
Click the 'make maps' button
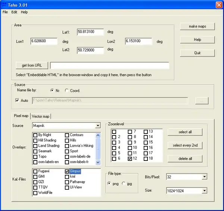[197, 26]
